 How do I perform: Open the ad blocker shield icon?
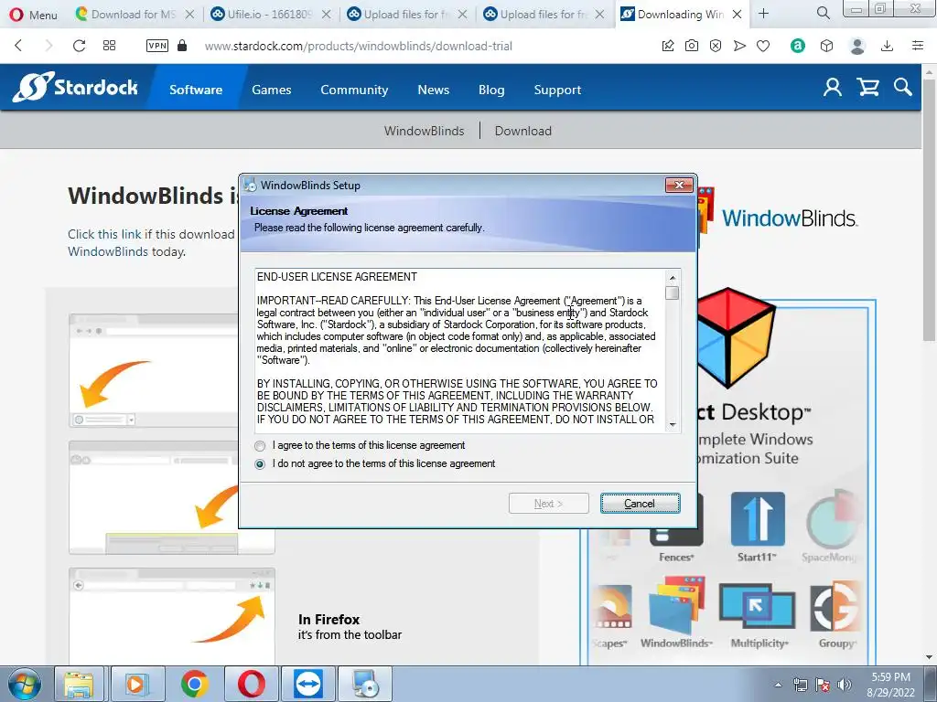[x=716, y=46]
